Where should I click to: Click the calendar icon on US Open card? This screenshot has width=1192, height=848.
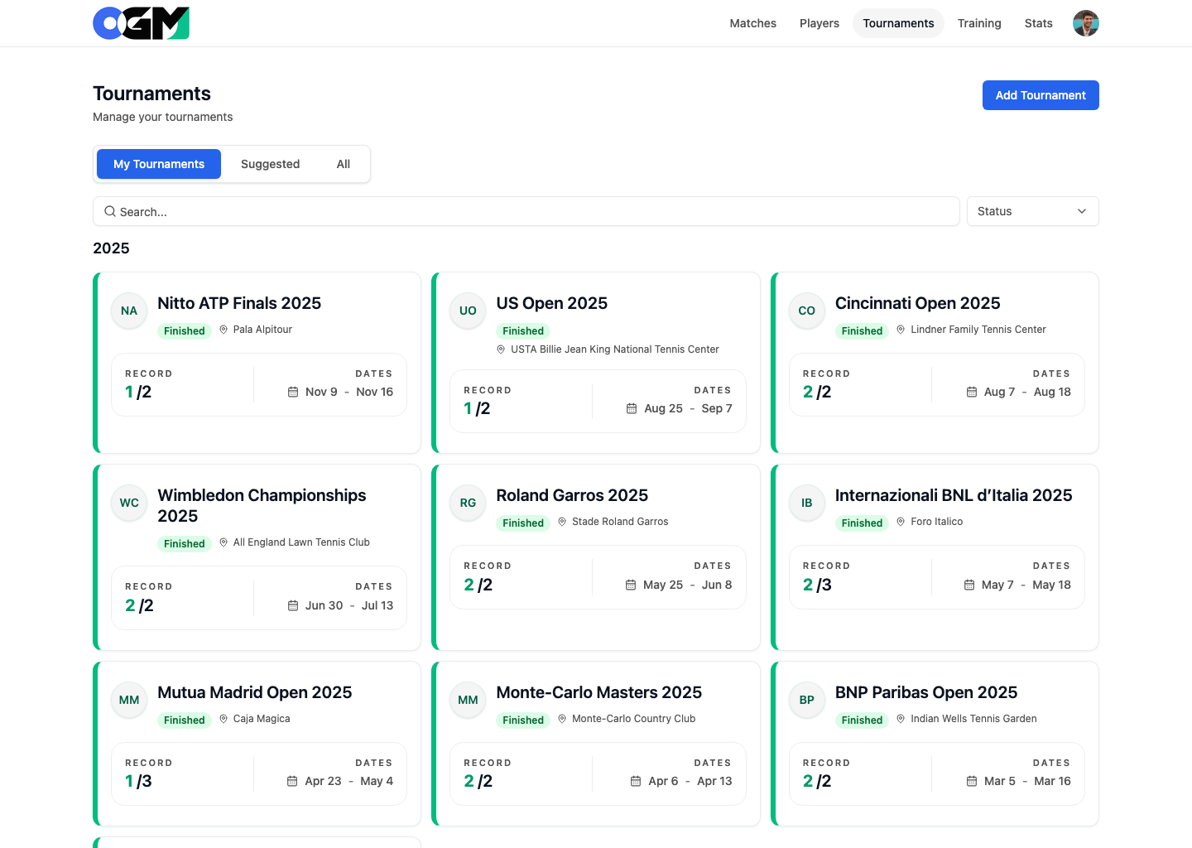point(632,408)
